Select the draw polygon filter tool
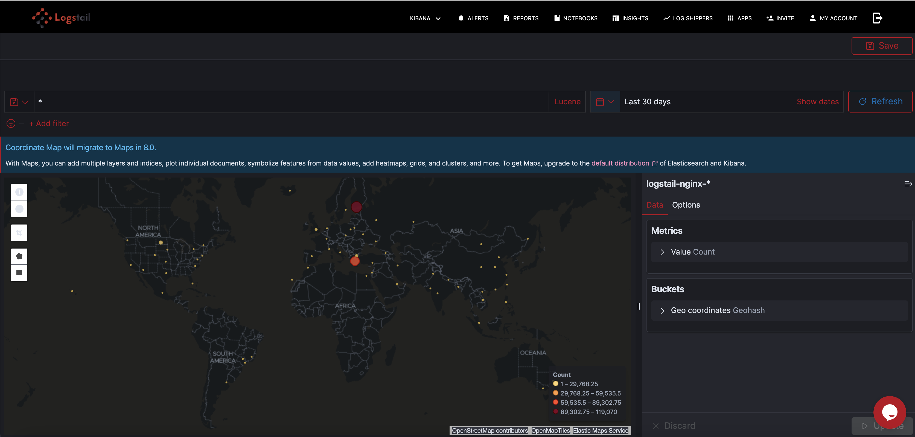The height and width of the screenshot is (437, 915). pyautogui.click(x=19, y=256)
